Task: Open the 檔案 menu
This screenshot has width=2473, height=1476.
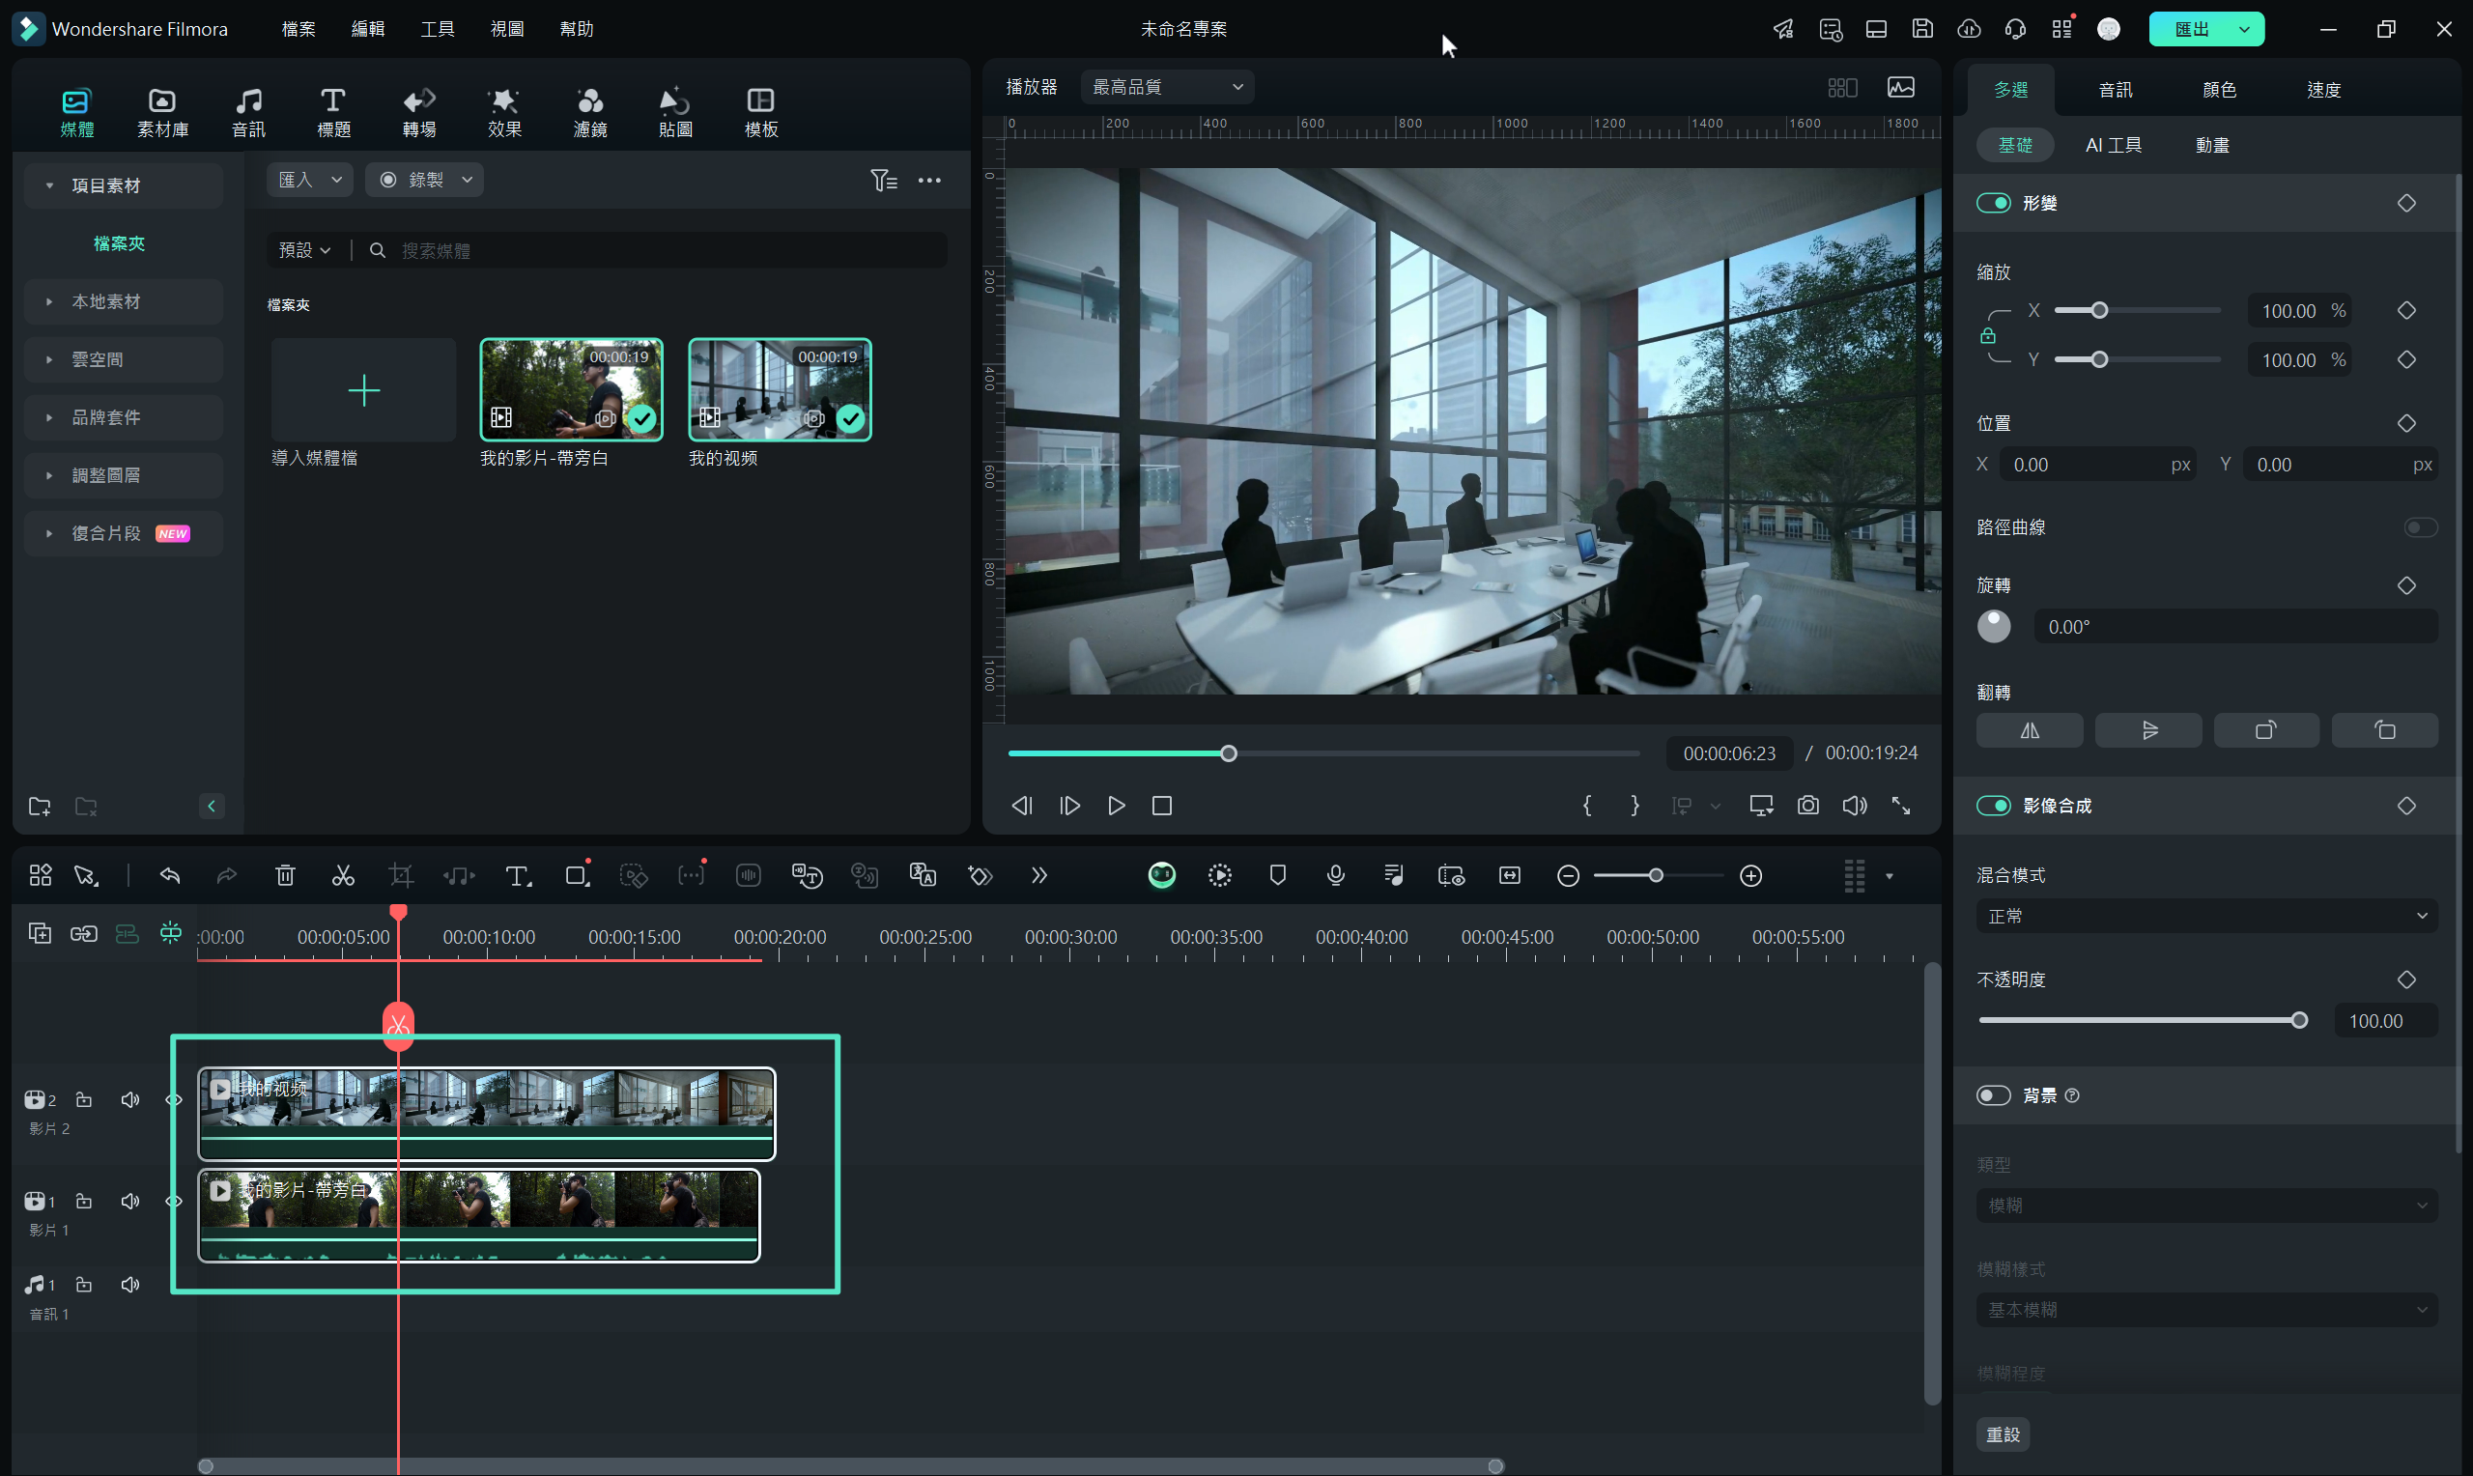Action: coord(298,29)
